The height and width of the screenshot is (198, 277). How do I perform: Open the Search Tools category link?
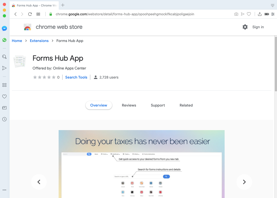pyautogui.click(x=76, y=77)
